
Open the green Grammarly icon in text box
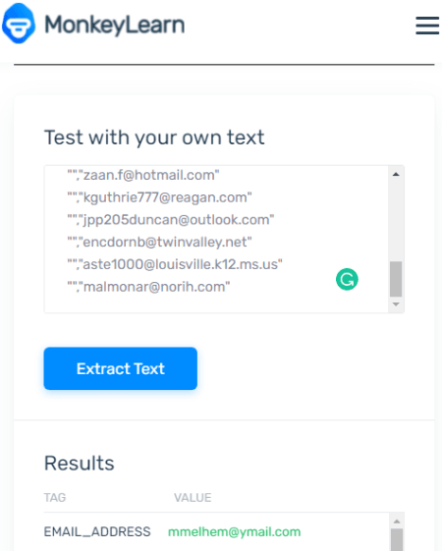(x=347, y=279)
